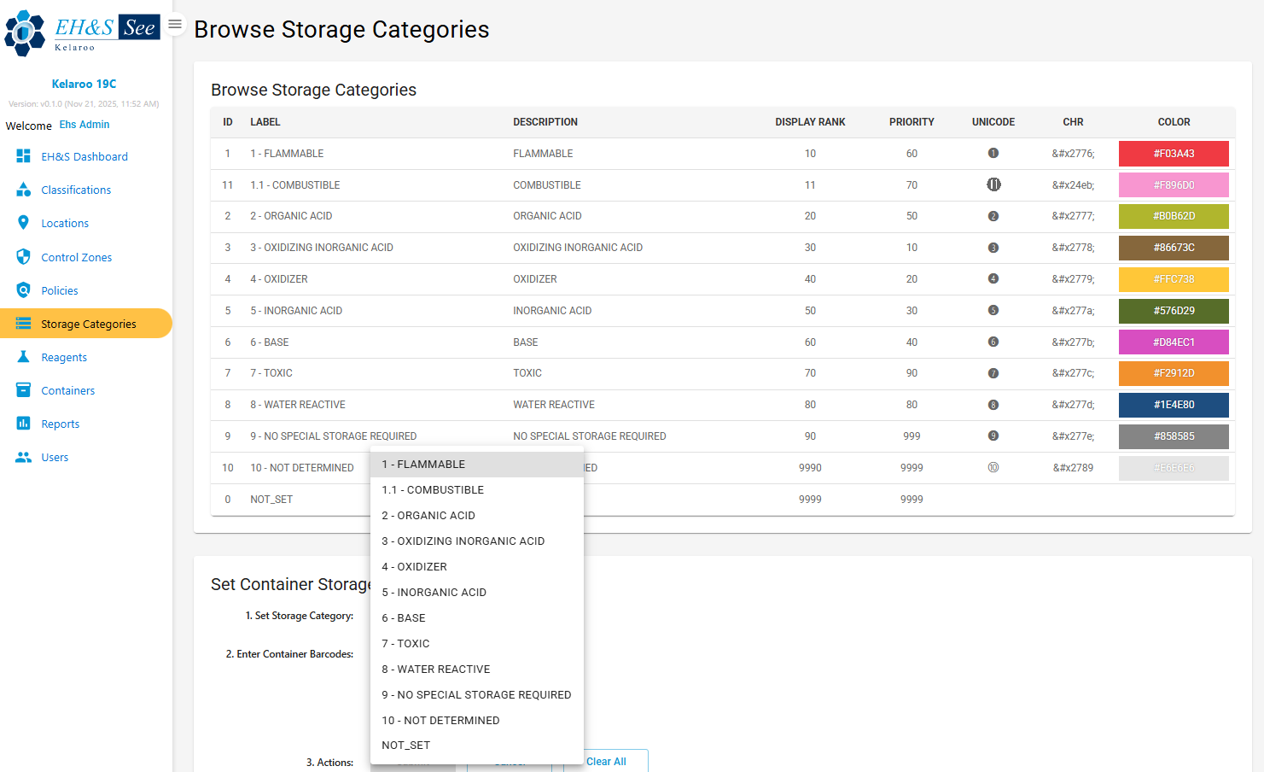The image size is (1264, 772).
Task: Select 'NOT_SET' option in dropdown list
Action: [x=405, y=746]
